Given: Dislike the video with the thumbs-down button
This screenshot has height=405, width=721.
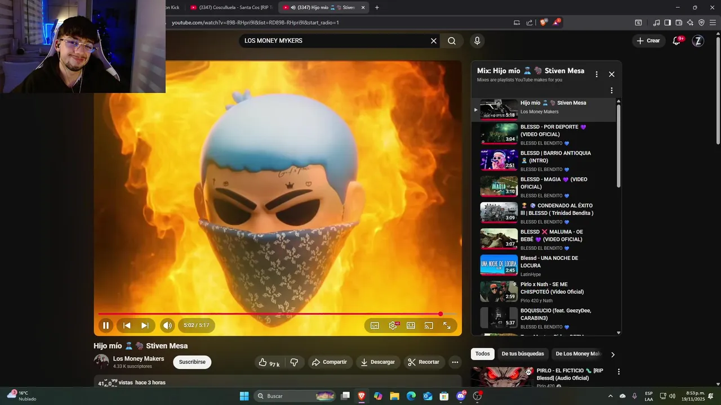Looking at the screenshot, I should point(294,362).
